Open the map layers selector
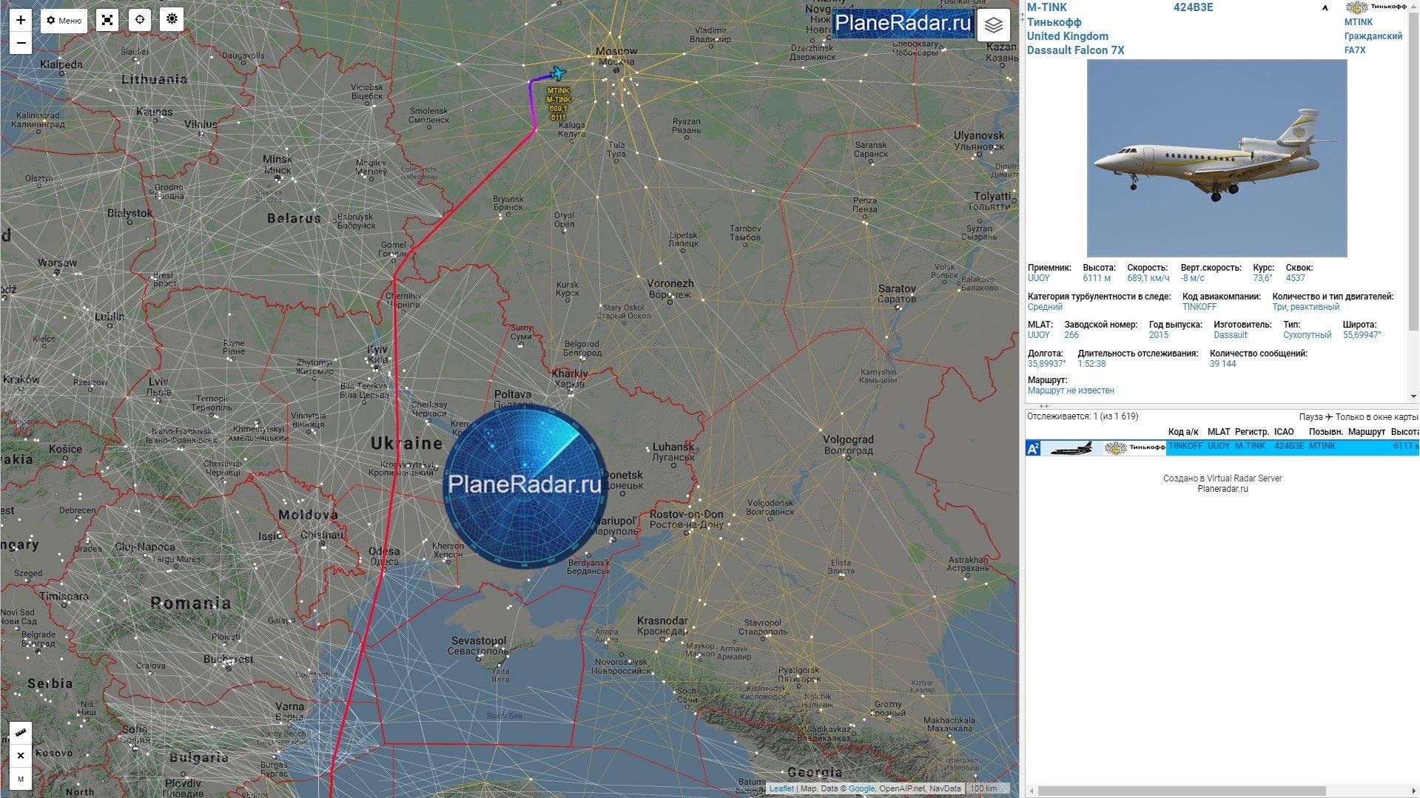1420x798 pixels. 993,26
